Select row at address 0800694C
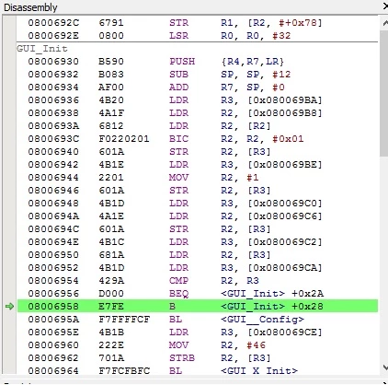The image size is (388, 385). [198, 229]
